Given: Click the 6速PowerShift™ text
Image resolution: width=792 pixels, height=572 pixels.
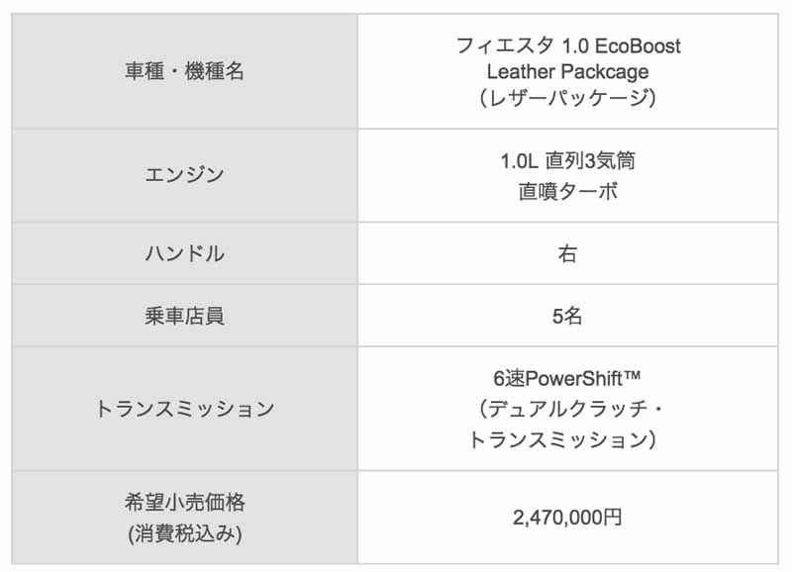Looking at the screenshot, I should (x=566, y=378).
